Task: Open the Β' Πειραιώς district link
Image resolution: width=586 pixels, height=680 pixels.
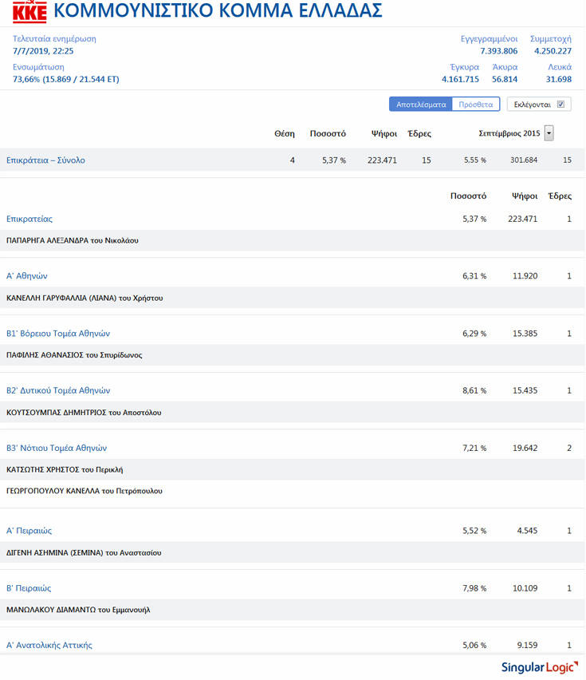Action: pos(29,588)
